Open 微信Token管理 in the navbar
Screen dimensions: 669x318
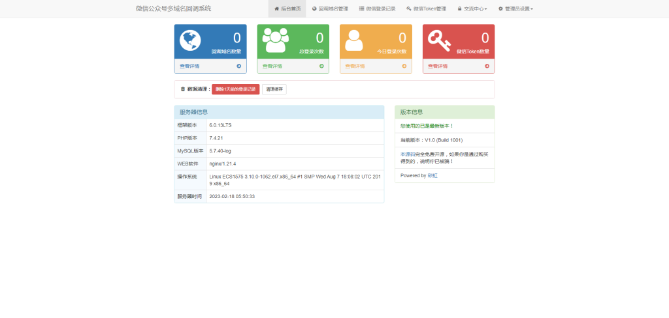click(426, 9)
